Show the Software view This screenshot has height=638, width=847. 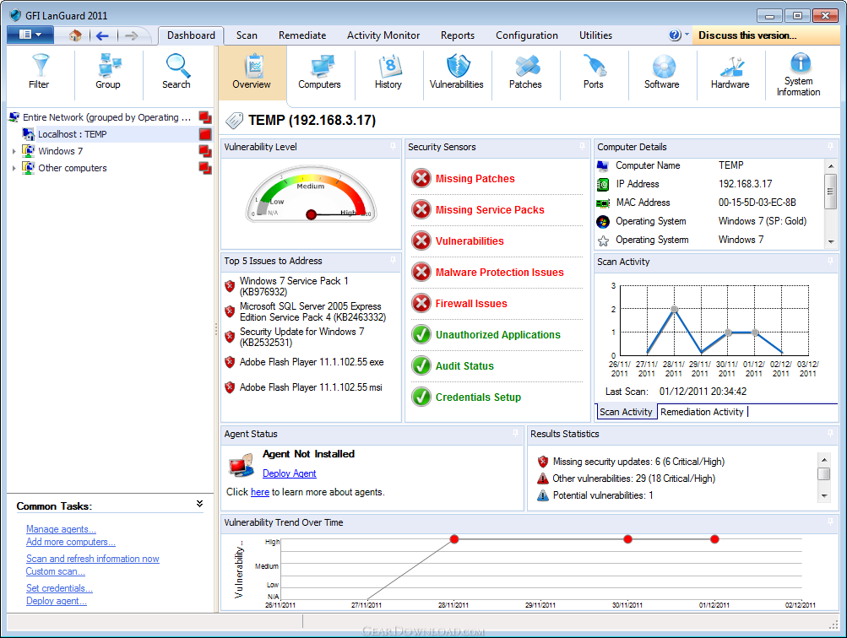[662, 72]
